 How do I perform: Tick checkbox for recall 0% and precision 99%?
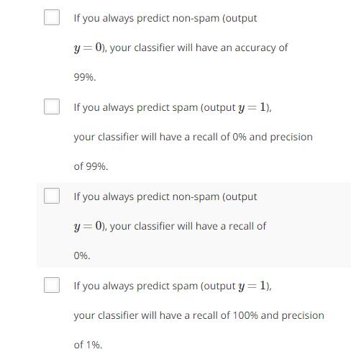(x=52, y=107)
